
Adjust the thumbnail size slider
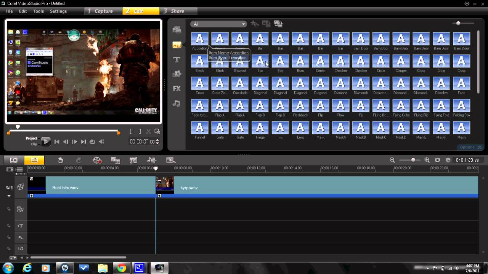point(463,24)
